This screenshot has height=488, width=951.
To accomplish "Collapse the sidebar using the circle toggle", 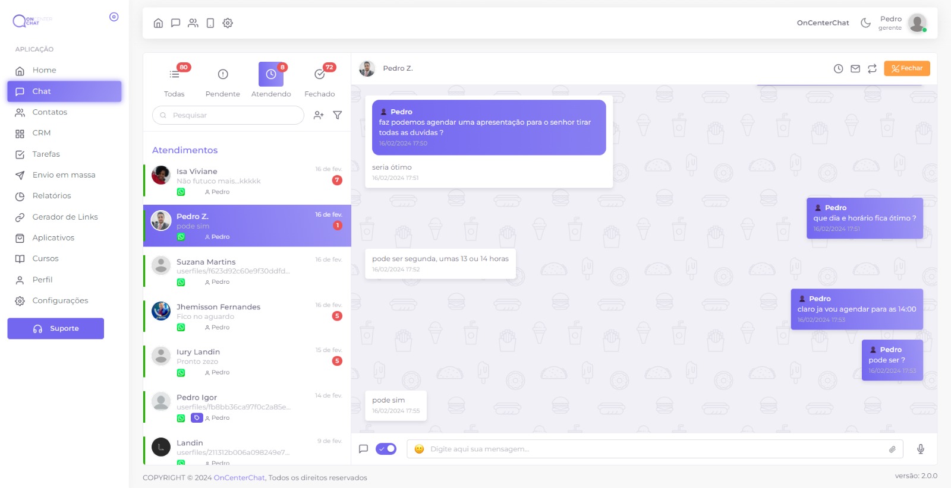I will 114,17.
